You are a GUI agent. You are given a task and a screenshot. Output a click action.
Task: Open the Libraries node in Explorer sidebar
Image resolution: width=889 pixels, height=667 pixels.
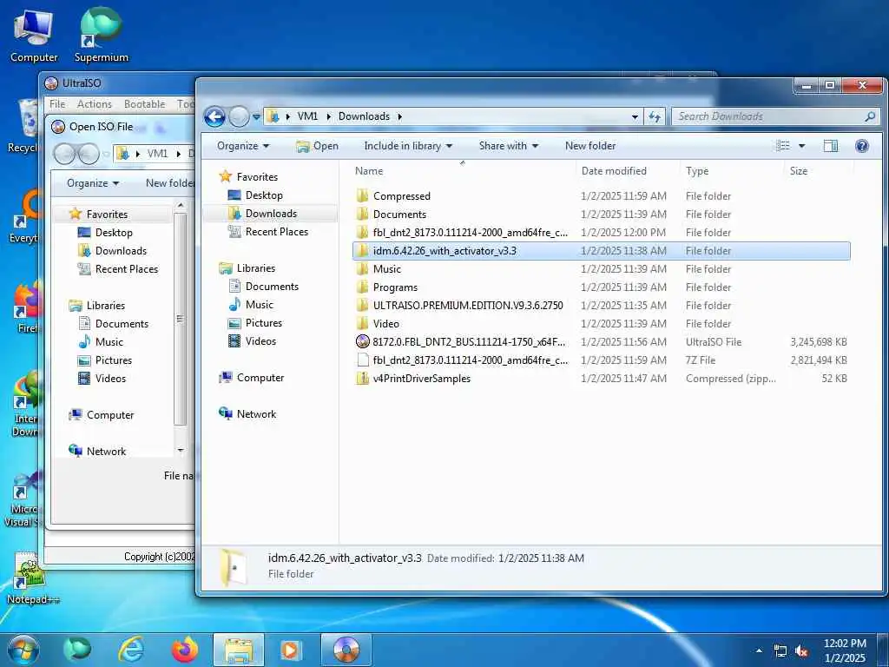[x=256, y=268]
